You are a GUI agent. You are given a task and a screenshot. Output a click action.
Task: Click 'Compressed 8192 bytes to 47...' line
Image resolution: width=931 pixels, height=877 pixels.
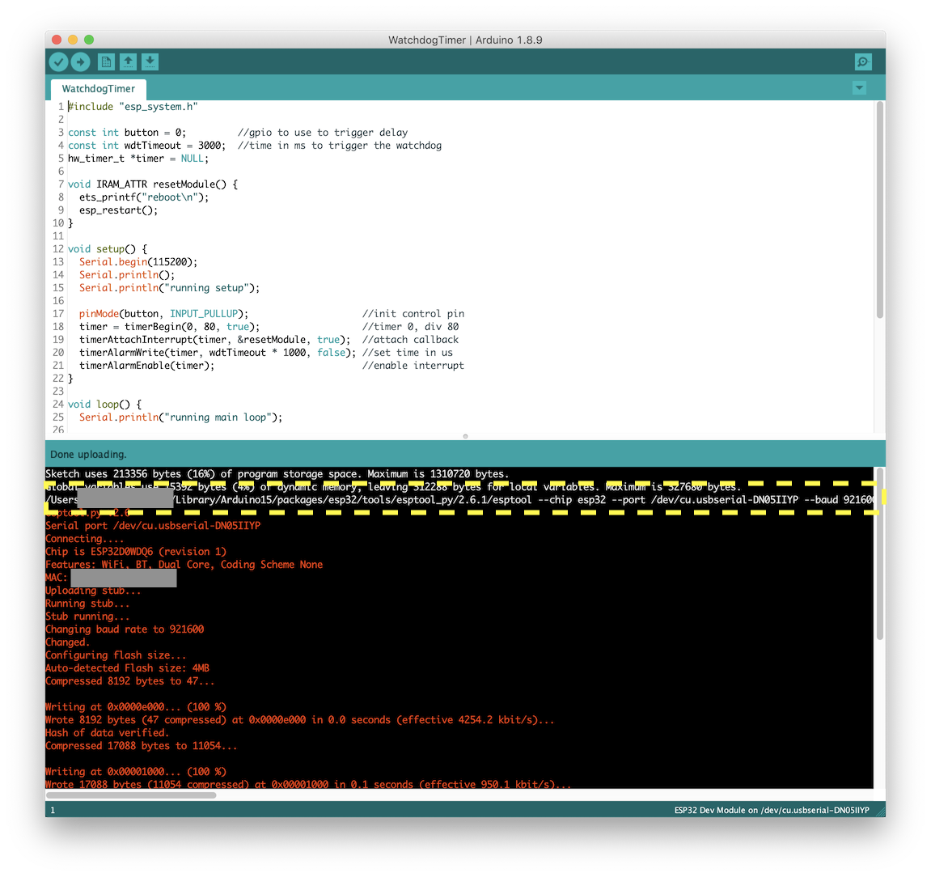(x=130, y=682)
